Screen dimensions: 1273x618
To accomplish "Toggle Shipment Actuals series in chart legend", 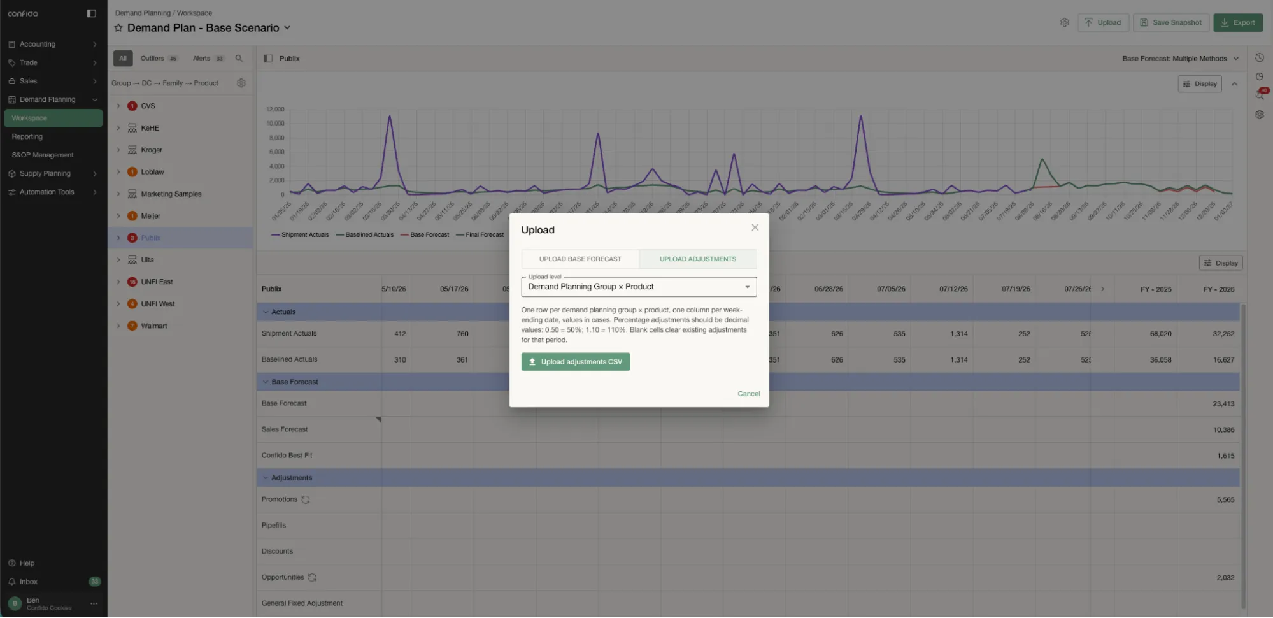I will (300, 235).
